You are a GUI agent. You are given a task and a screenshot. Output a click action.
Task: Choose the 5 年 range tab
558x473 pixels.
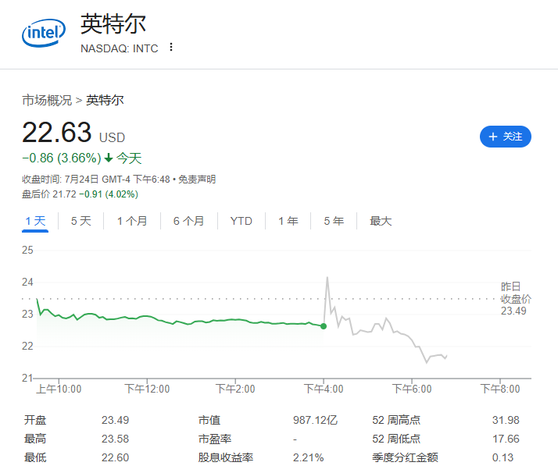click(334, 221)
